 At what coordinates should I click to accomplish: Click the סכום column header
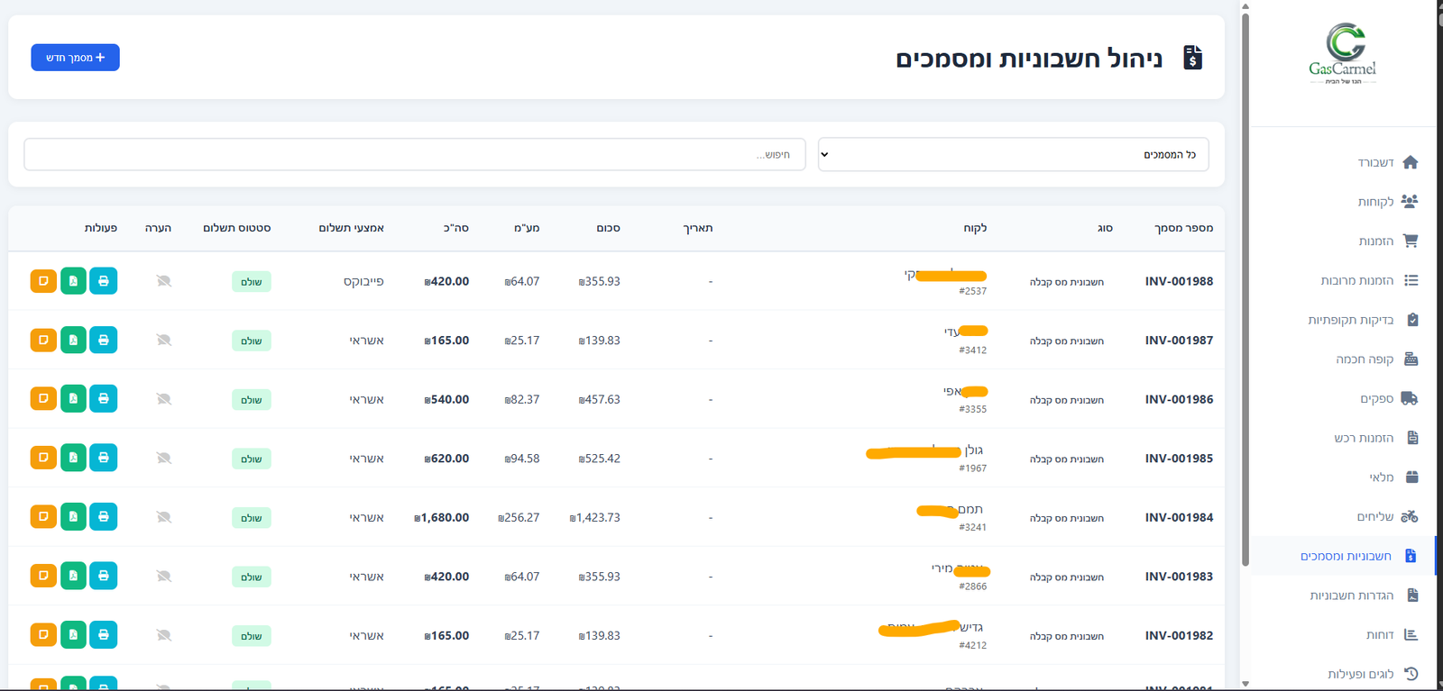[x=608, y=228]
